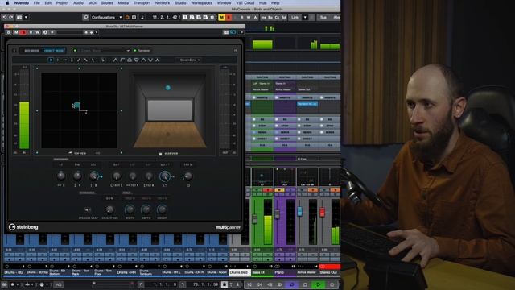515x290 pixels.
Task: Toggle red Solo in MultiPanner window header
Action: click(23, 32)
